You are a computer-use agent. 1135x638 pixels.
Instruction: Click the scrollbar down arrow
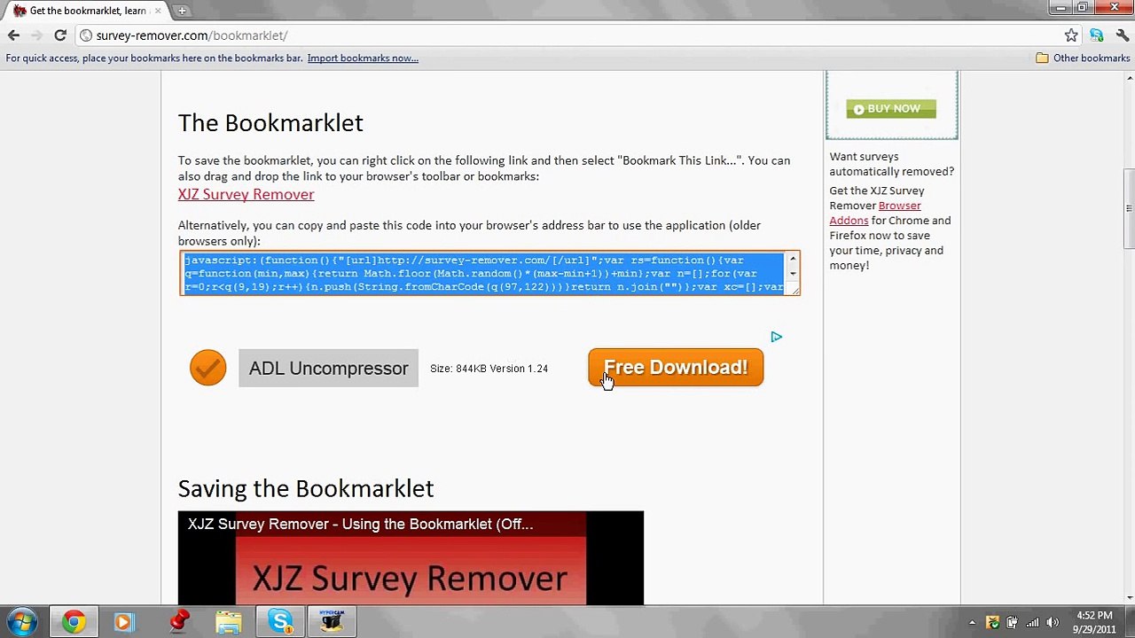[1129, 598]
